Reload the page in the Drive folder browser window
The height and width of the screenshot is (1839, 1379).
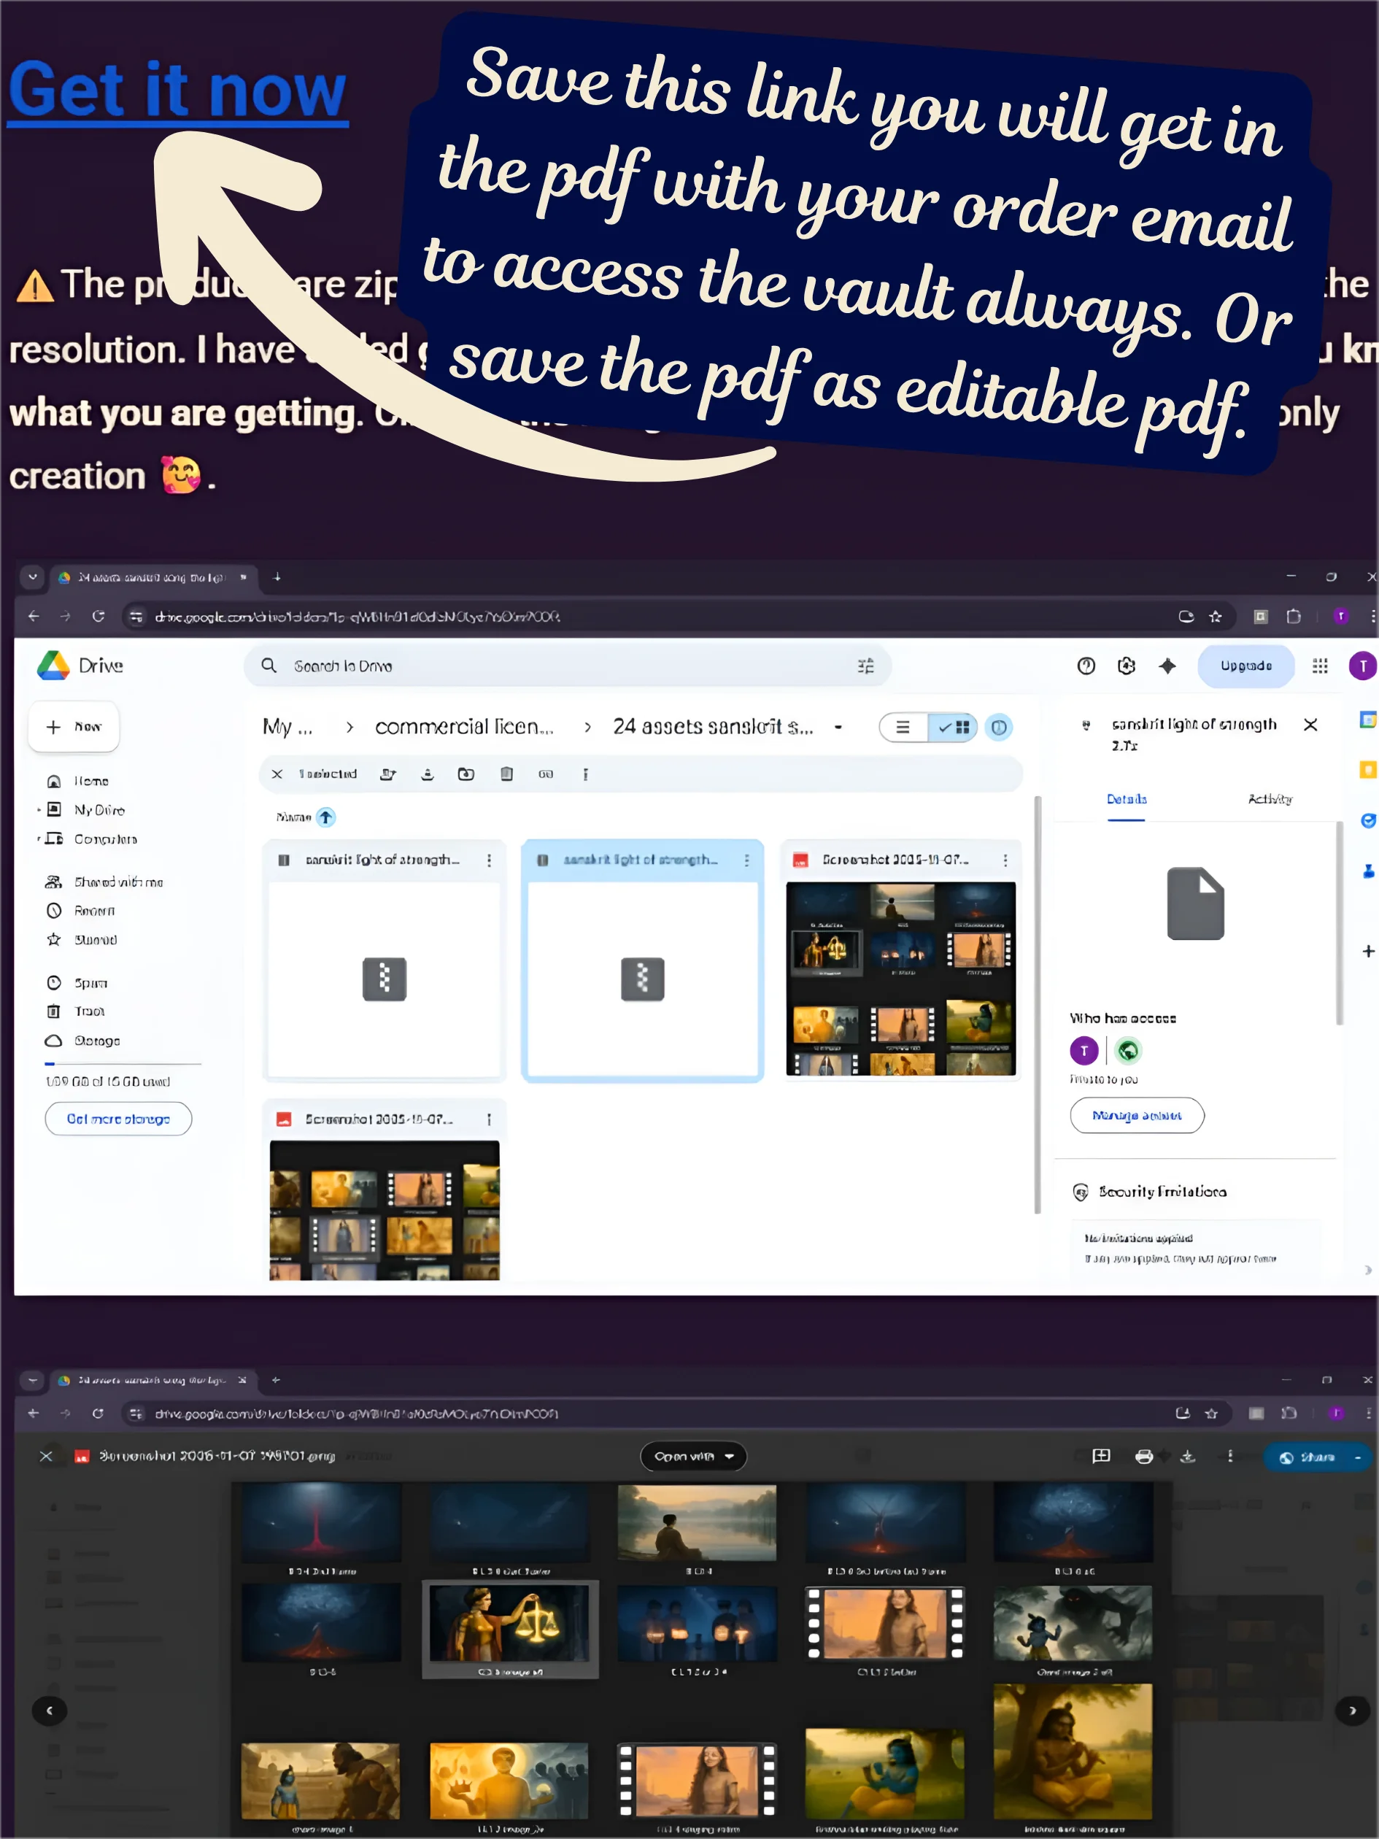(98, 616)
